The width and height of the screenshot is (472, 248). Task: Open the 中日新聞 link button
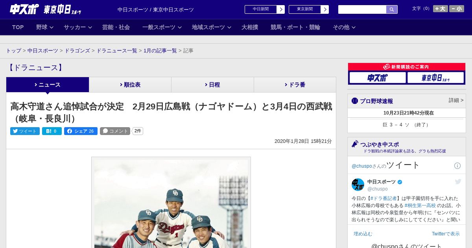click(261, 9)
